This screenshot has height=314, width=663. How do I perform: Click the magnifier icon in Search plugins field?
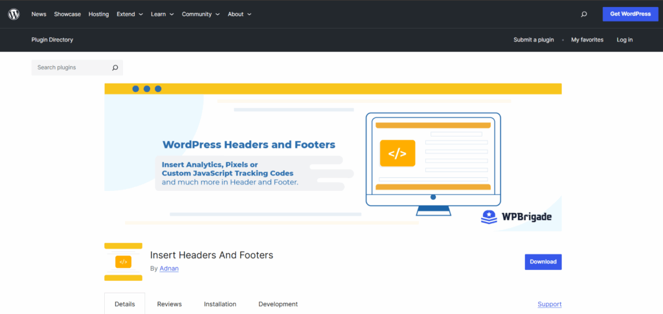tap(115, 67)
